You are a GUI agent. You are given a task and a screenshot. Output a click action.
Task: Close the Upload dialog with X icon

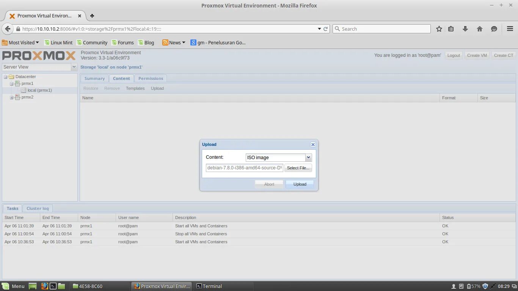pyautogui.click(x=313, y=144)
